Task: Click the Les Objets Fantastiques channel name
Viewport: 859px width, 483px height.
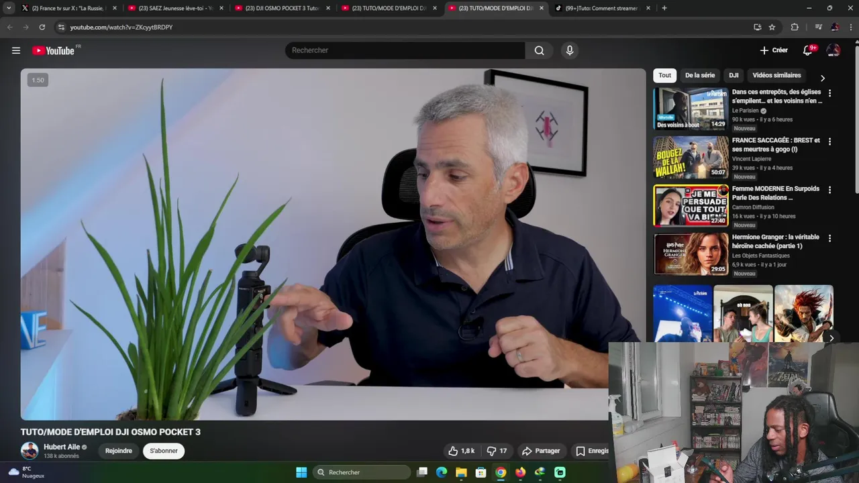Action: [760, 256]
